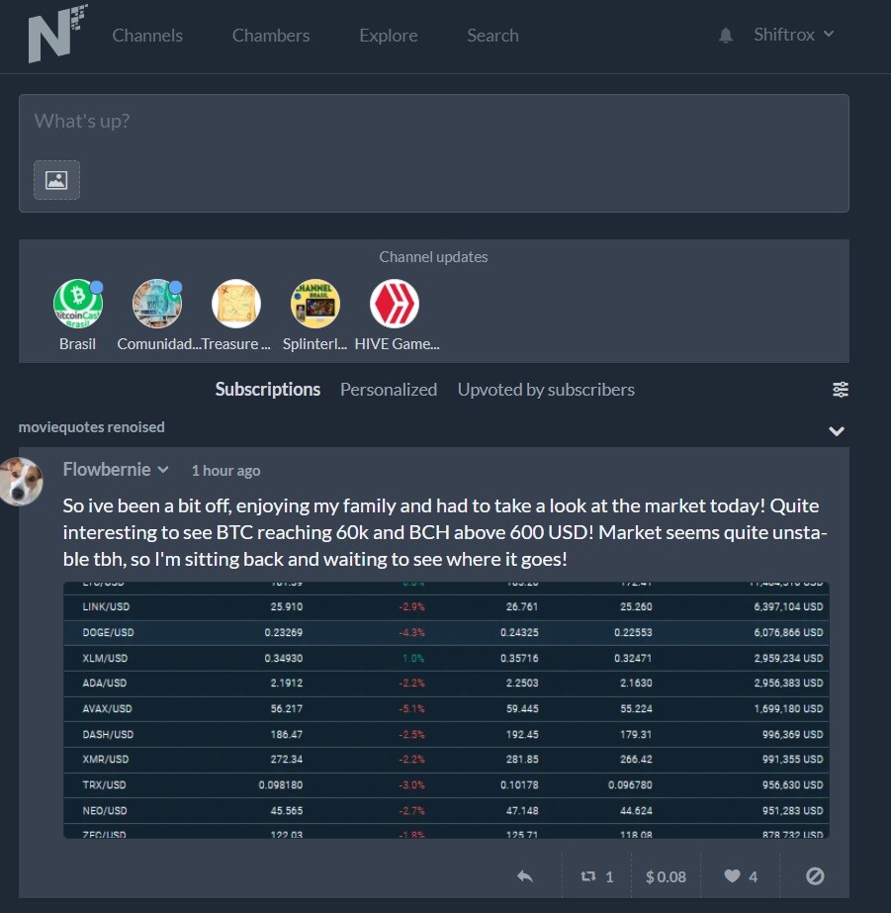Attach an image with the picture icon
This screenshot has height=913, width=891.
pos(56,180)
